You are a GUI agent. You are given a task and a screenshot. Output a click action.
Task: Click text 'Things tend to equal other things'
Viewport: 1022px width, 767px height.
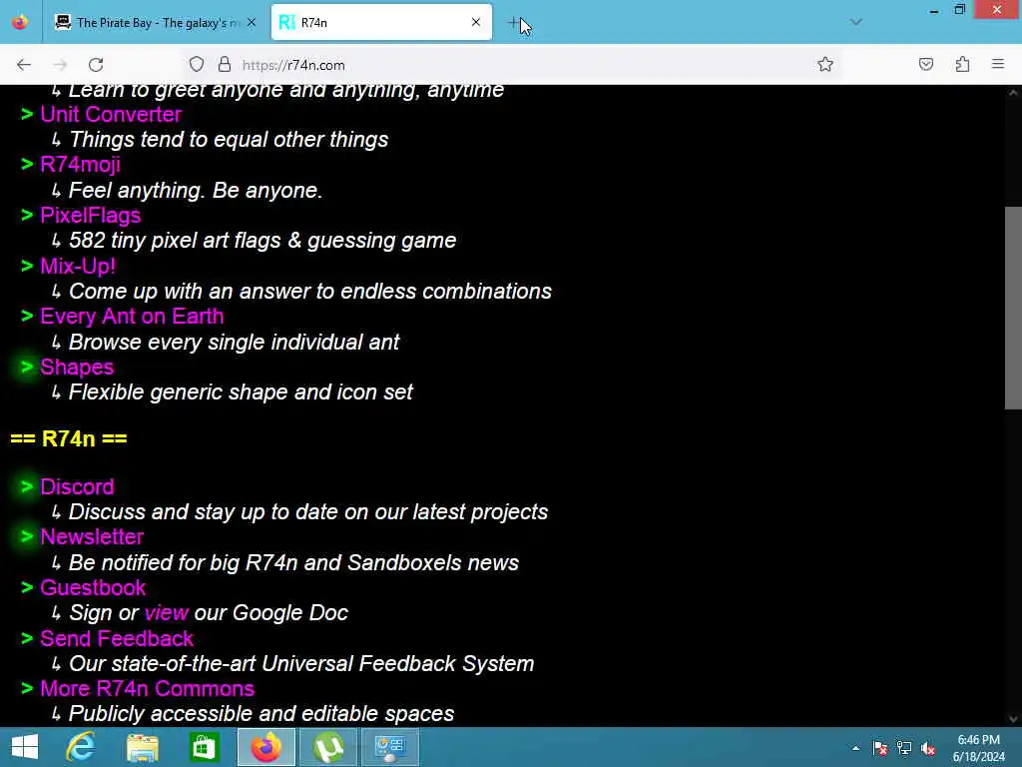229,140
